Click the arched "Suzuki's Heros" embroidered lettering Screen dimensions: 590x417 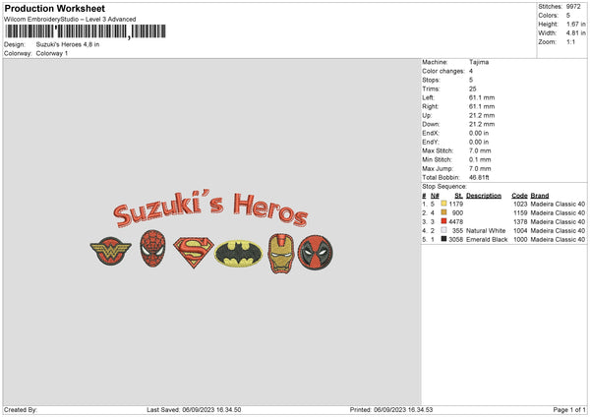tap(210, 208)
